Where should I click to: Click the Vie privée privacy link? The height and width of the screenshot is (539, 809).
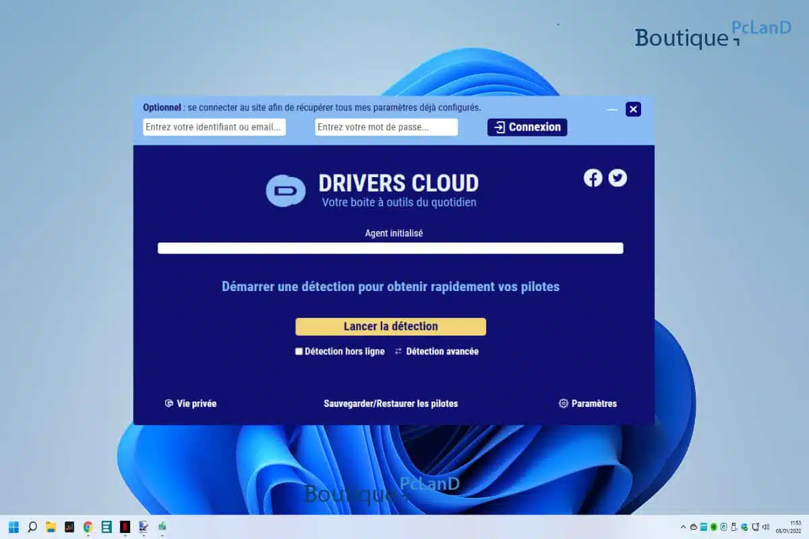tap(191, 404)
